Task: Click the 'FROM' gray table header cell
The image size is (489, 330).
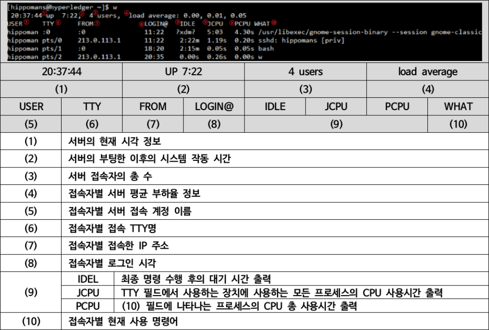Action: point(153,107)
